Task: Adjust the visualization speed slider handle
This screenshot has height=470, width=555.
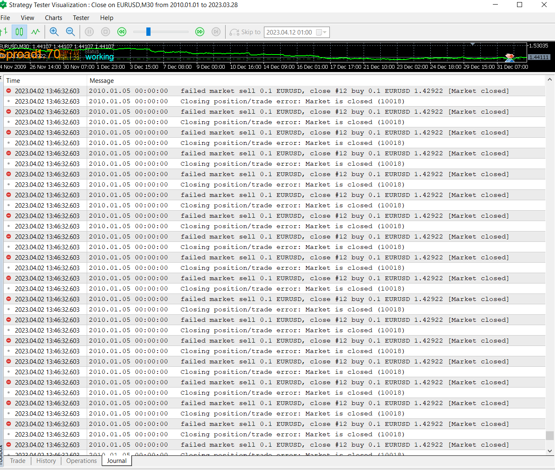Action: click(148, 32)
